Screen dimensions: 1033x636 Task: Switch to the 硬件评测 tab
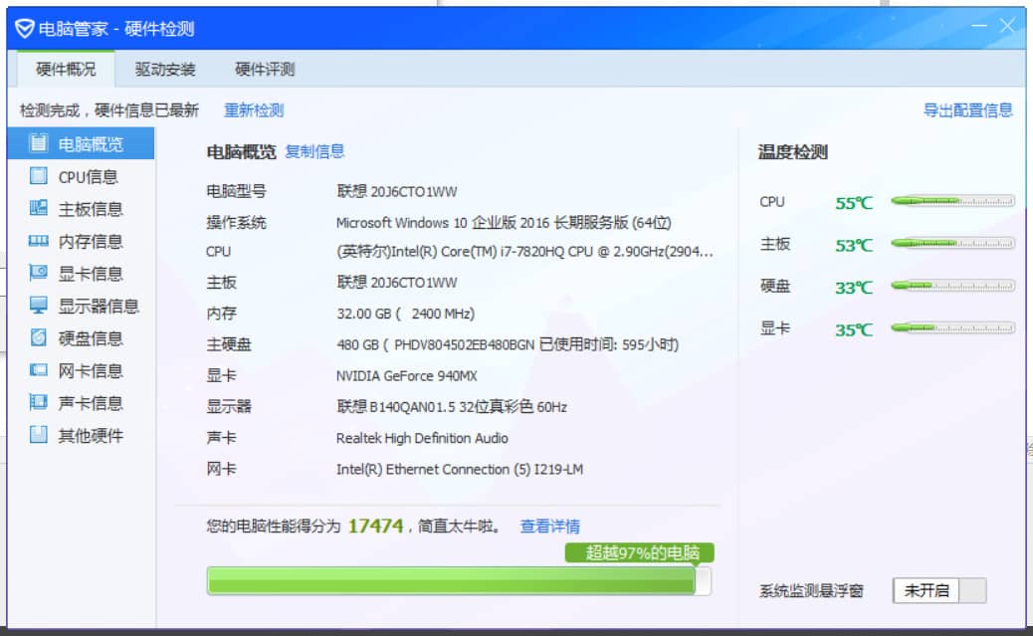point(265,70)
